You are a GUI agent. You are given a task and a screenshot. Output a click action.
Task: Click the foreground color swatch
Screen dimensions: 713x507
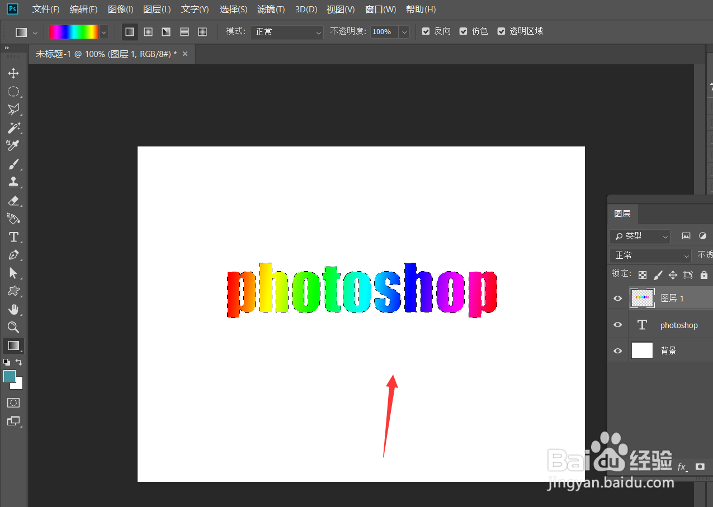10,377
